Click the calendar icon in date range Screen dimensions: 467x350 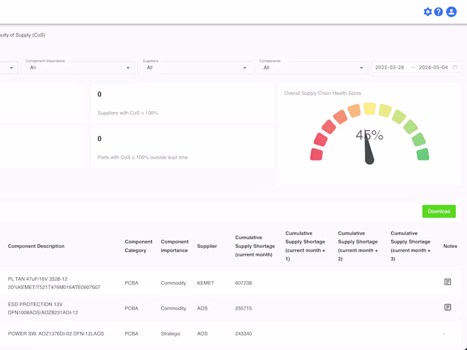pyautogui.click(x=455, y=68)
